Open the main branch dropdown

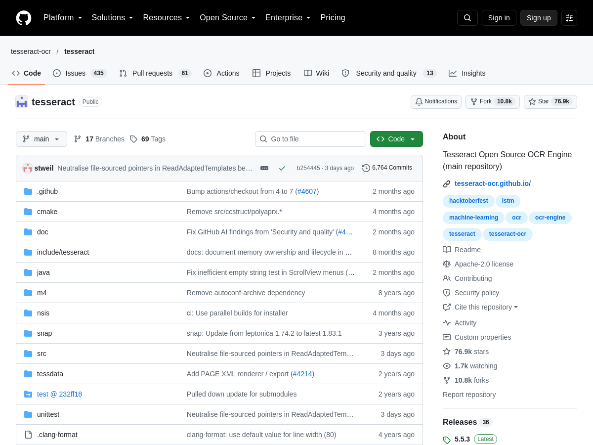tap(42, 139)
